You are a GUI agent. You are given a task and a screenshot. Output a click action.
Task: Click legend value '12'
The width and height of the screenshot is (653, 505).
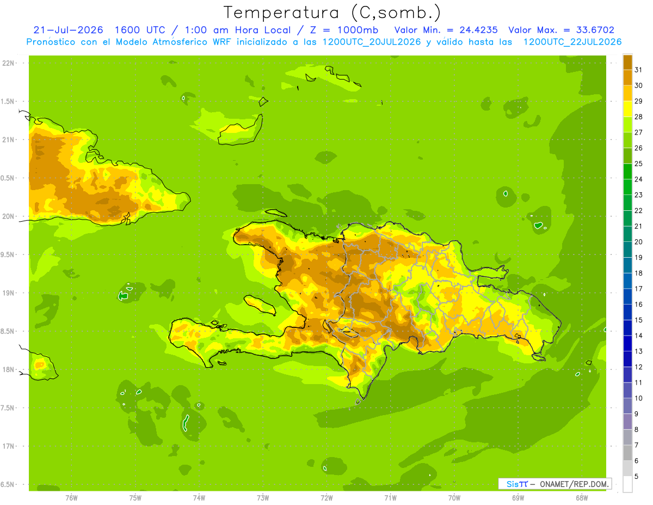[x=638, y=367]
